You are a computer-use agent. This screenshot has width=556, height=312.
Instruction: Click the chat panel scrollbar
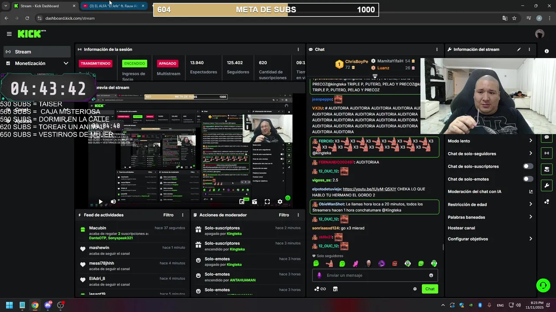[x=443, y=247]
